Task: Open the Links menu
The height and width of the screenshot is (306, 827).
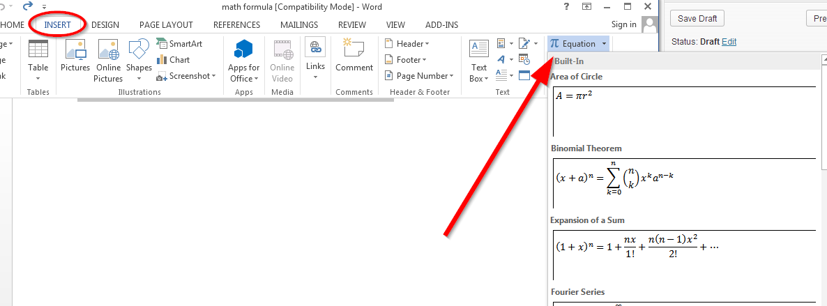Action: 315,59
